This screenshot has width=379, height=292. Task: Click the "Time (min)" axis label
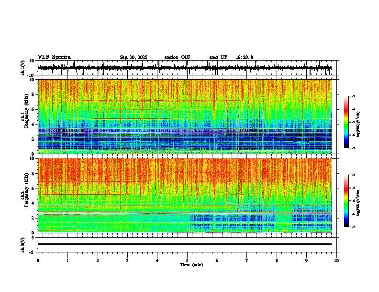191,265
